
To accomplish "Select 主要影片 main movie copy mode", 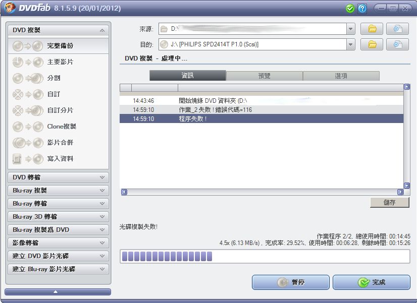I will point(58,62).
